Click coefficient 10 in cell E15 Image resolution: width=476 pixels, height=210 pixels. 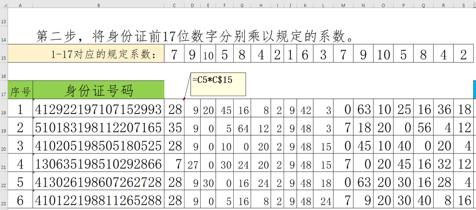[x=208, y=54]
